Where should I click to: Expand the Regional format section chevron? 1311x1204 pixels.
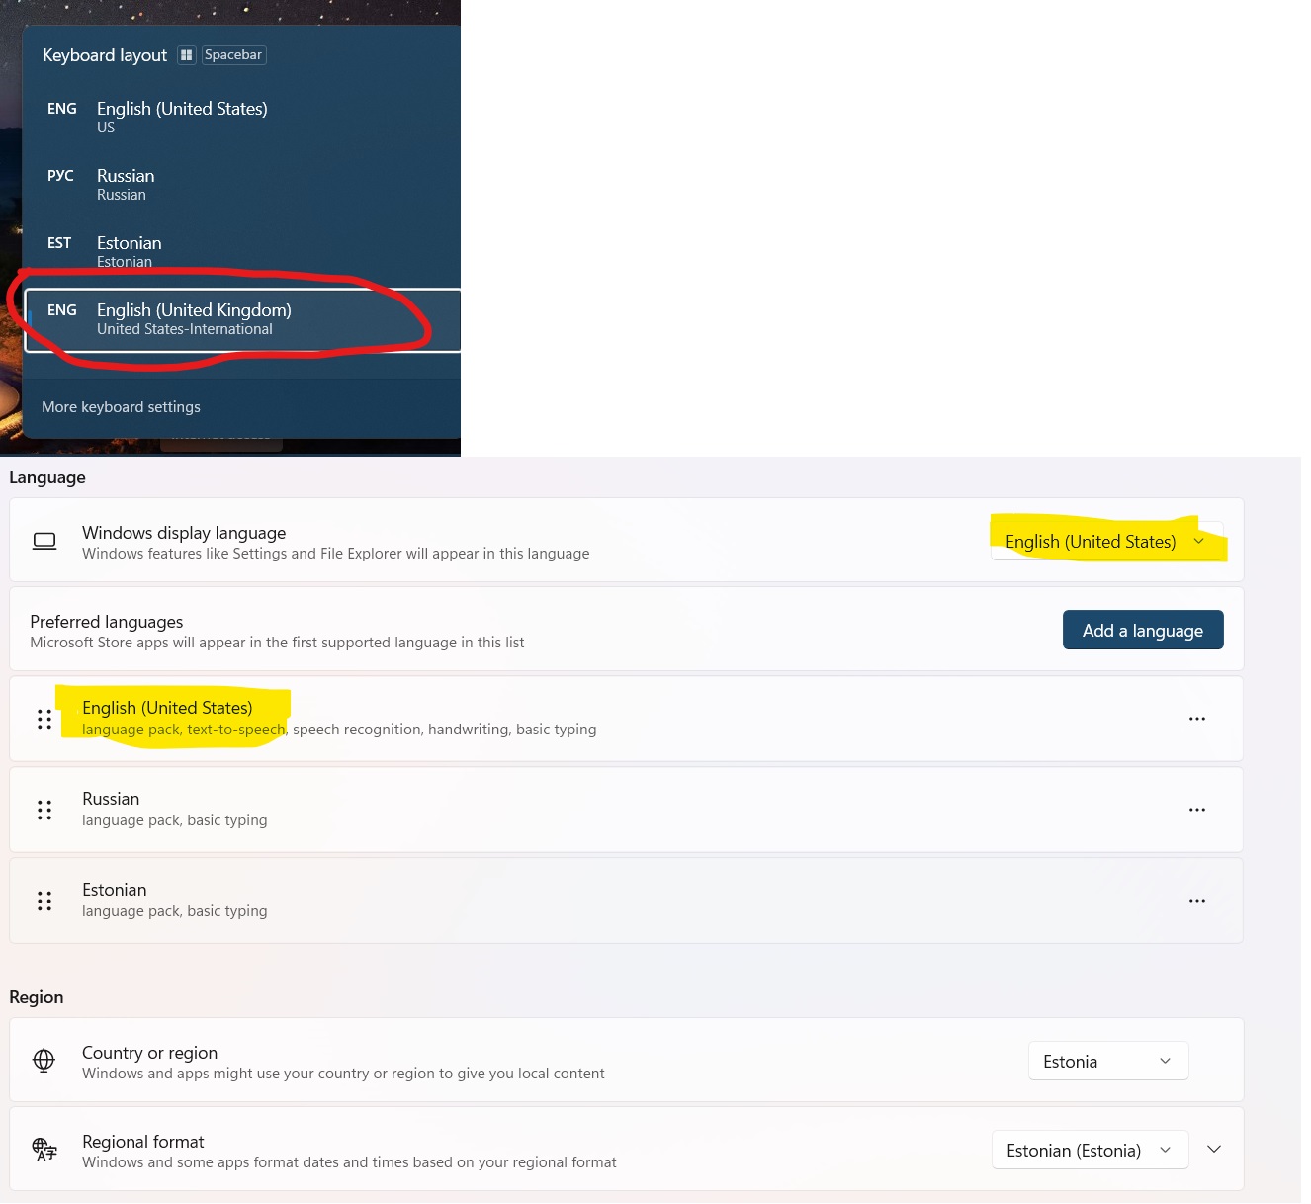coord(1214,1150)
